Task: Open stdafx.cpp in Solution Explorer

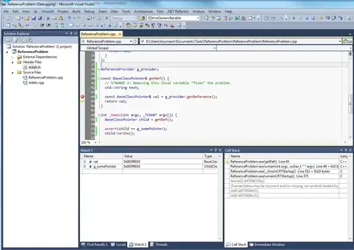Action: pyautogui.click(x=36, y=82)
